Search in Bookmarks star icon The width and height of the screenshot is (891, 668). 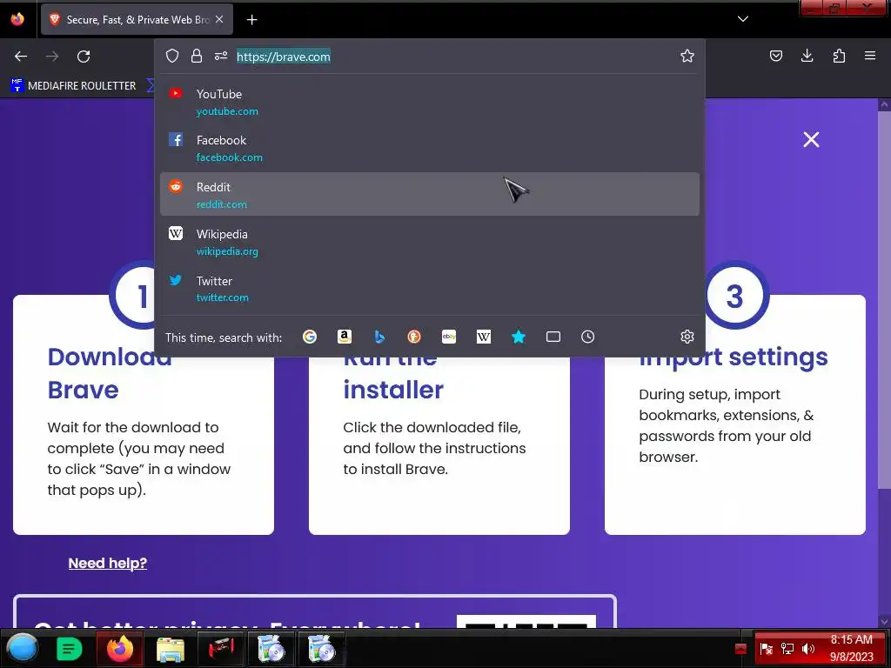pyautogui.click(x=519, y=337)
